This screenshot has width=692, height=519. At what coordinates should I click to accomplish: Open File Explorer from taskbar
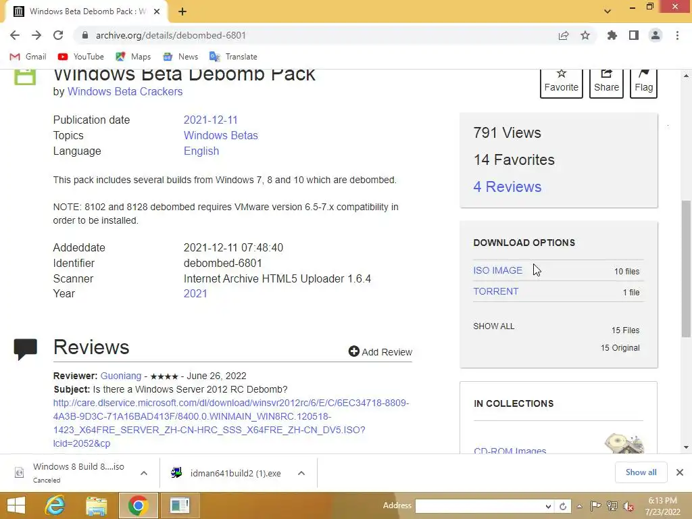pyautogui.click(x=97, y=505)
